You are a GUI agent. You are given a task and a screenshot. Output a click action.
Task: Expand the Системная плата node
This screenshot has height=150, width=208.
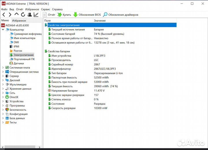coord(3,68)
